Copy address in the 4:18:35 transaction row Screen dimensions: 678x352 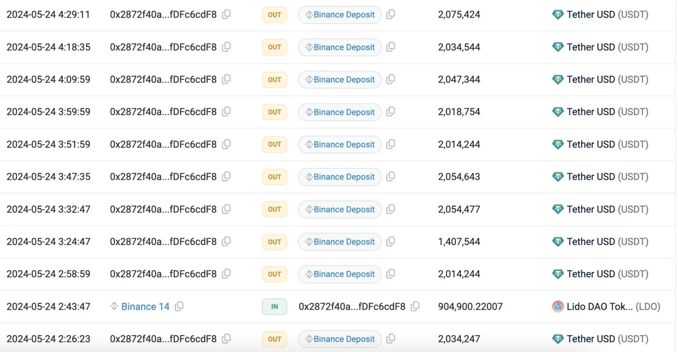(x=226, y=47)
